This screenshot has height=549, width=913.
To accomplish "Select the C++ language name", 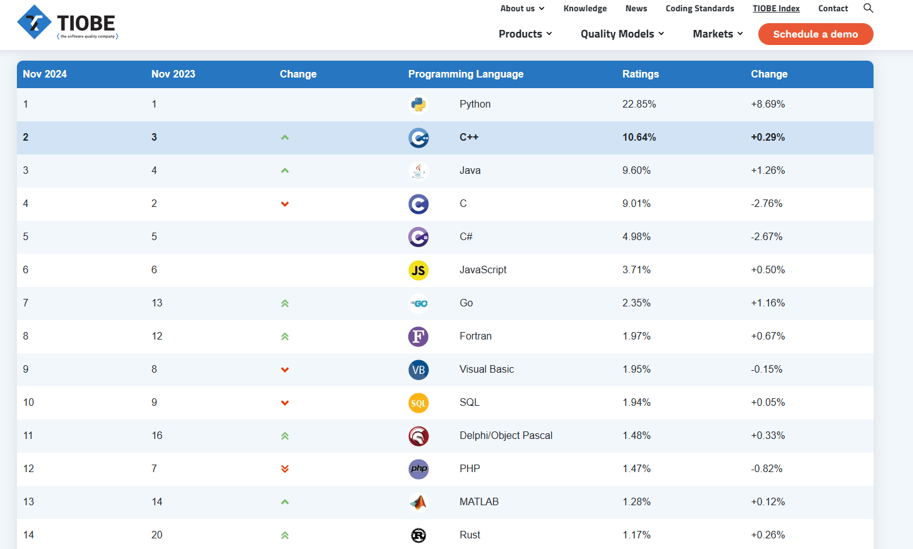I will (469, 138).
